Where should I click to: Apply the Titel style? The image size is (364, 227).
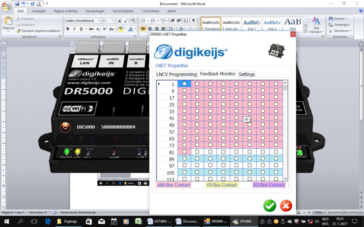point(293,24)
